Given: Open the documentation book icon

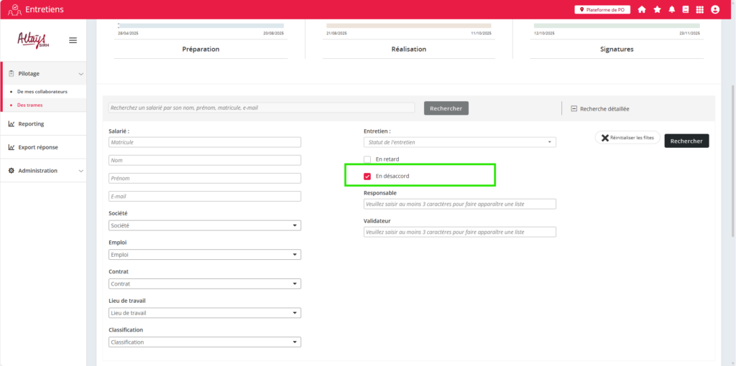Looking at the screenshot, I should point(686,9).
